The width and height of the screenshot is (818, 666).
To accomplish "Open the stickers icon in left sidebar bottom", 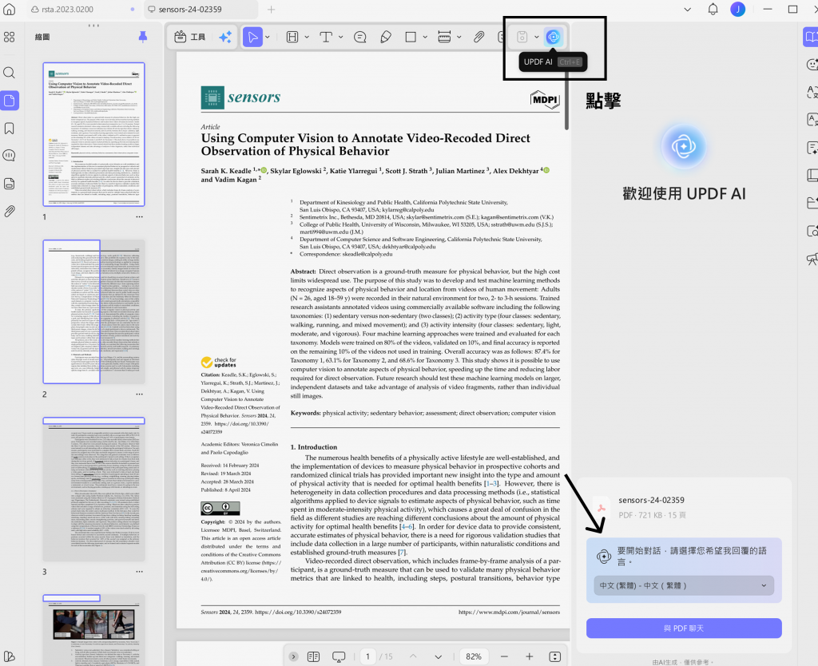I will pos(10,656).
